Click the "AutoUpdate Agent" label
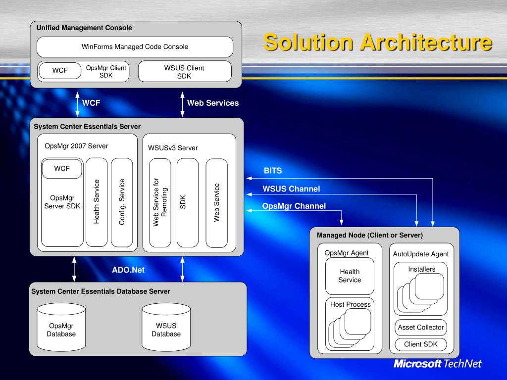507x380 pixels. click(421, 254)
